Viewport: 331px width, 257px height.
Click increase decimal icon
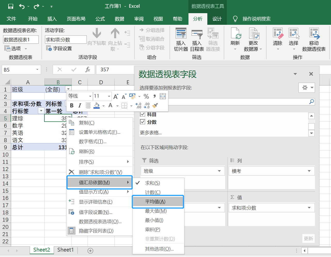pos(138,105)
